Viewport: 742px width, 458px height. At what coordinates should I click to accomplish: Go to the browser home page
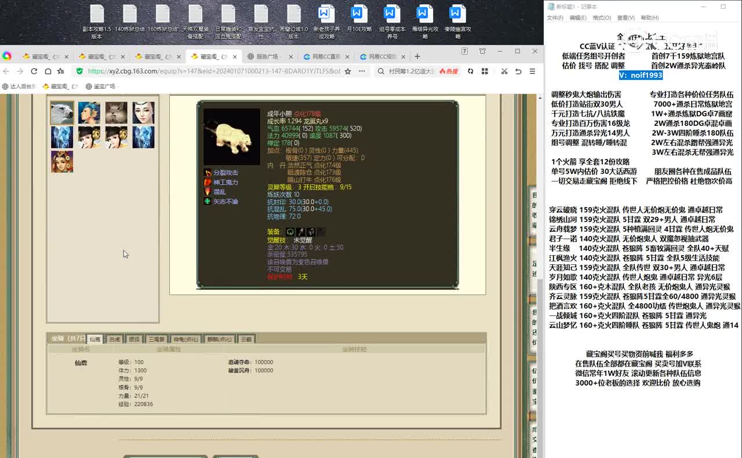point(47,71)
